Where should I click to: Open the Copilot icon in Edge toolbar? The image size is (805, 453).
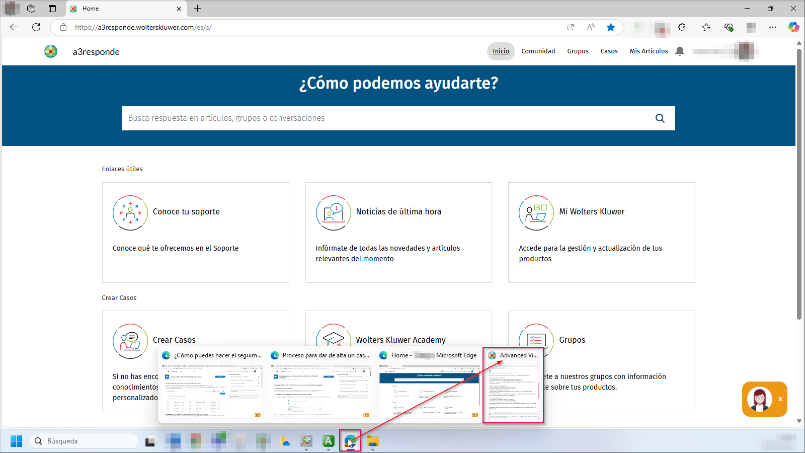coord(794,27)
